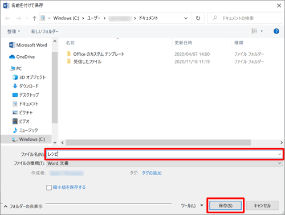The width and height of the screenshot is (285, 215).
Task: Click the キャンセル button
Action: 262,206
